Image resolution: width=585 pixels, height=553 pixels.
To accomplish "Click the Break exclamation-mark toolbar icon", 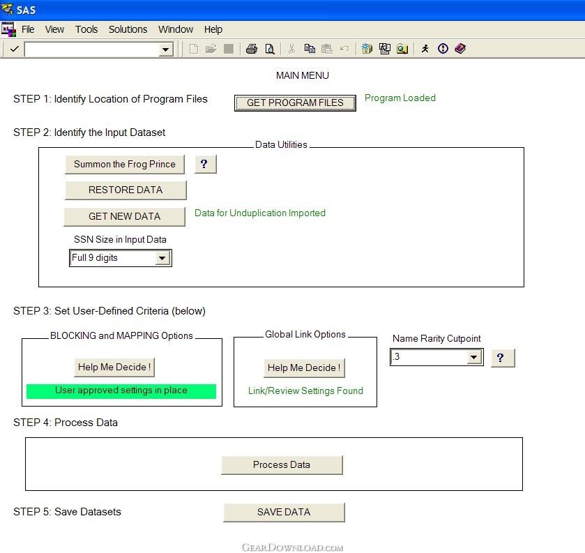I will 443,49.
